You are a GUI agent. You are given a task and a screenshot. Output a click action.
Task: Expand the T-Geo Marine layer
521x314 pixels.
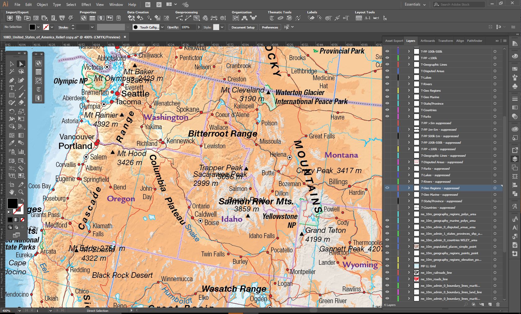(409, 97)
